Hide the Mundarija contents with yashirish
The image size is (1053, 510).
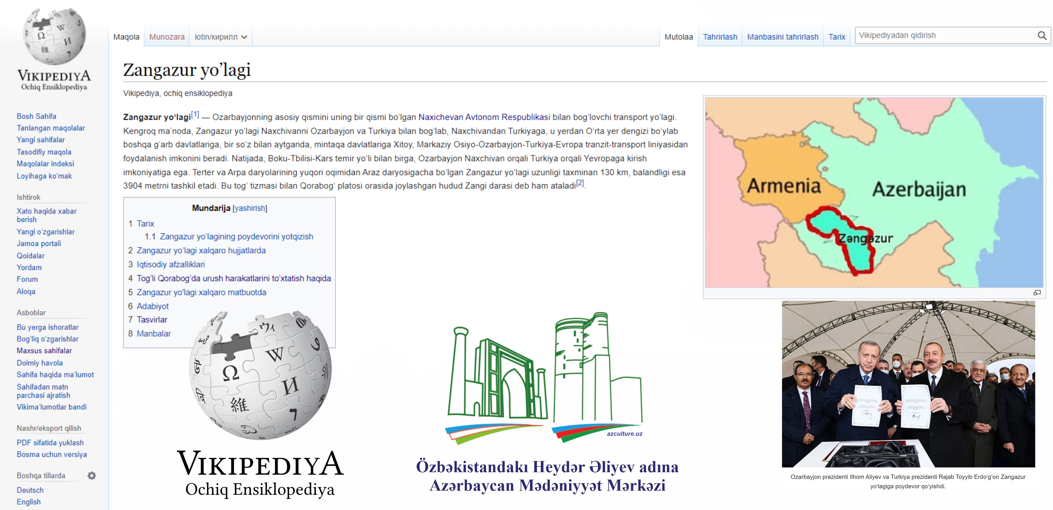click(250, 208)
